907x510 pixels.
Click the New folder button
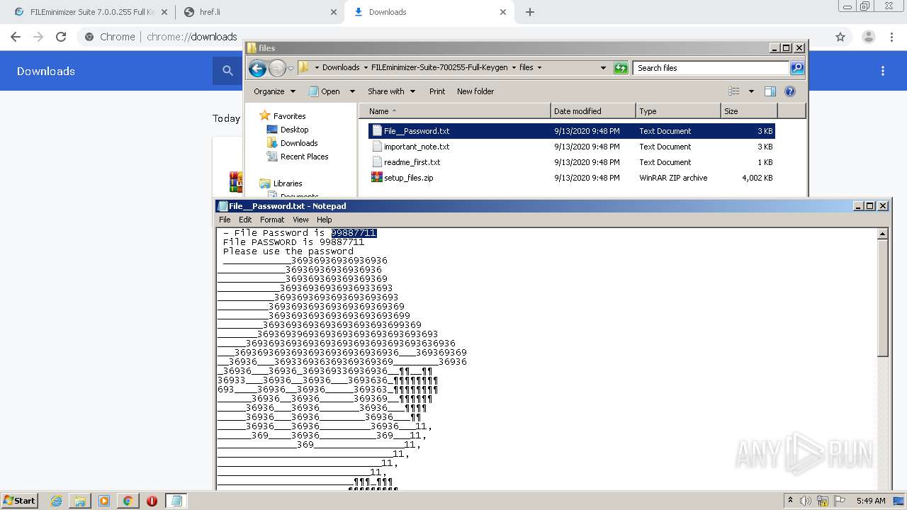point(475,91)
